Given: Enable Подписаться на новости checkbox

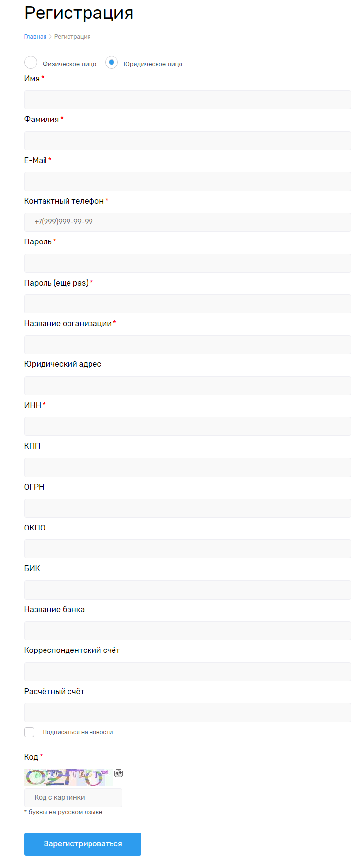Looking at the screenshot, I should (29, 732).
